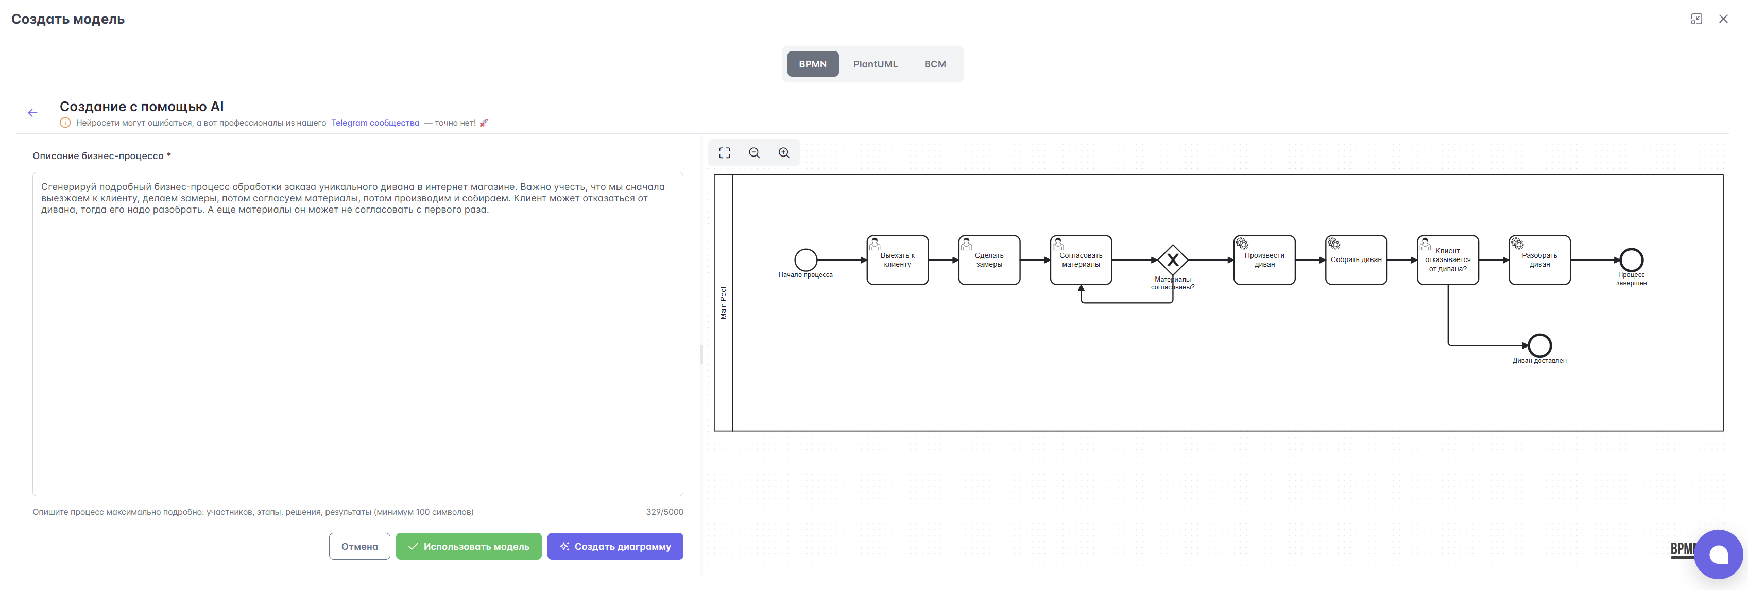Select the 'Материалы согласованы?' gateway diamond
This screenshot has width=1748, height=590.
1172,260
